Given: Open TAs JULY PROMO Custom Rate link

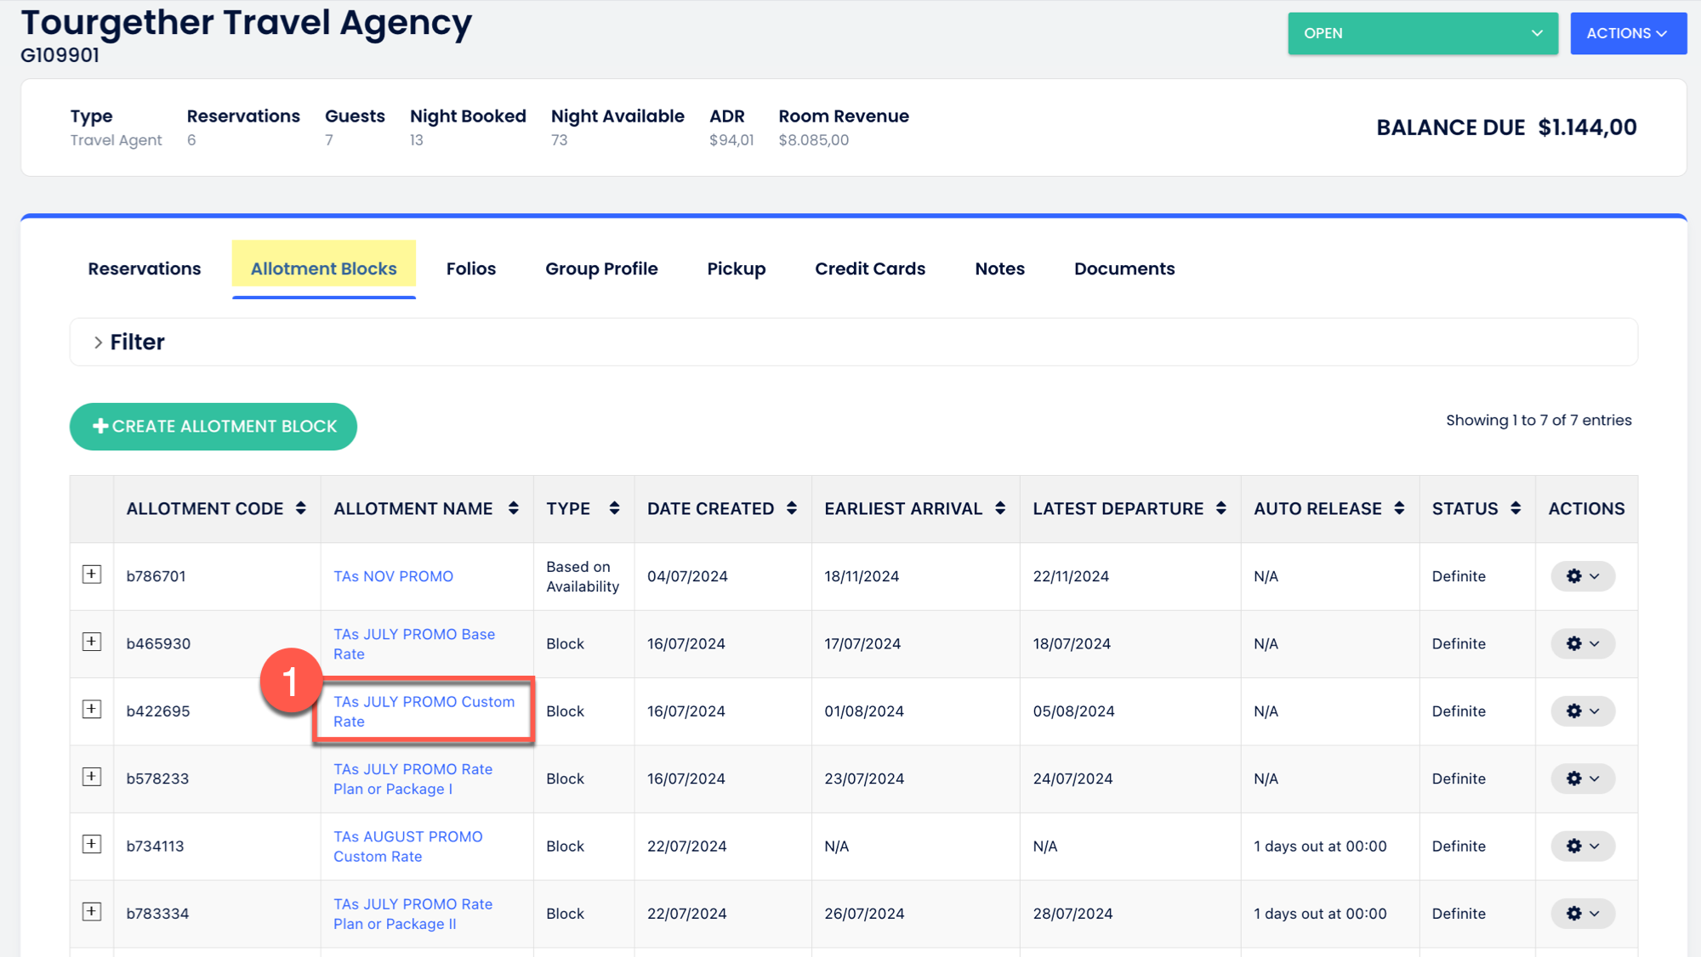Looking at the screenshot, I should coord(424,711).
